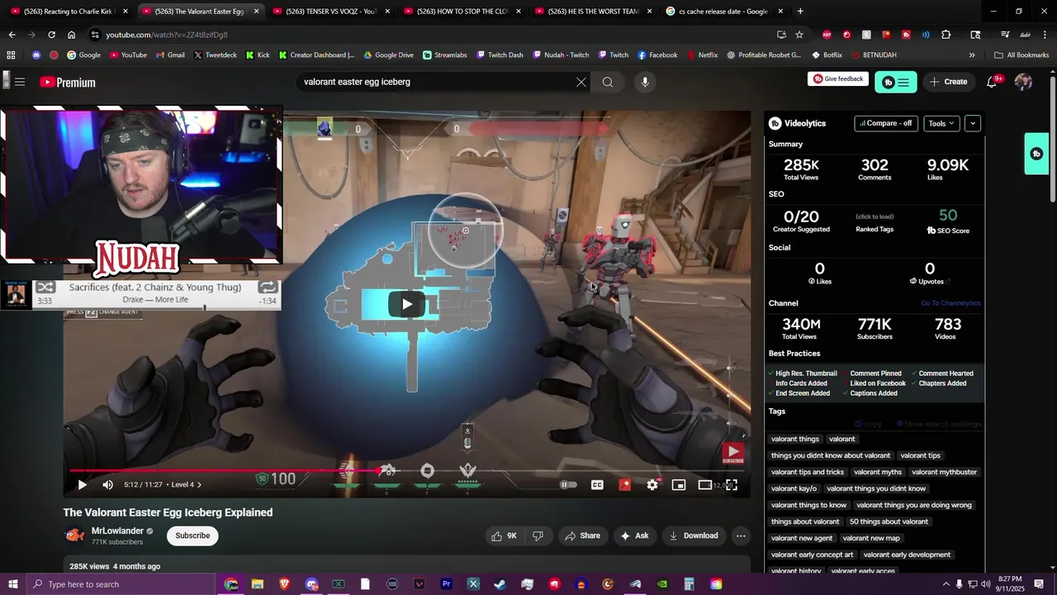Screen dimensions: 1057x595
Task: Select the 'valorant mythbuster' tag
Action: pos(944,472)
